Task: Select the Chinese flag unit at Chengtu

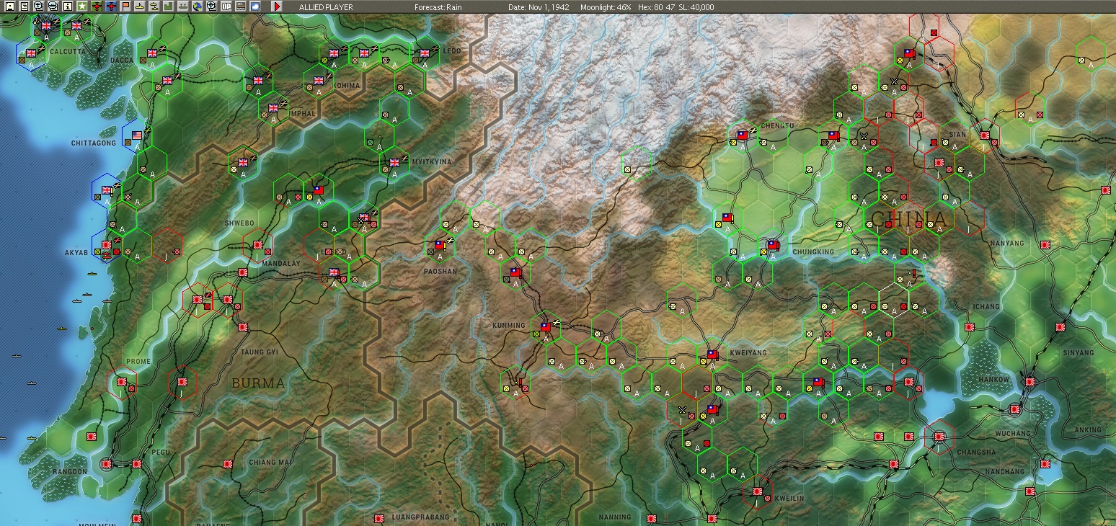Action: tap(743, 135)
